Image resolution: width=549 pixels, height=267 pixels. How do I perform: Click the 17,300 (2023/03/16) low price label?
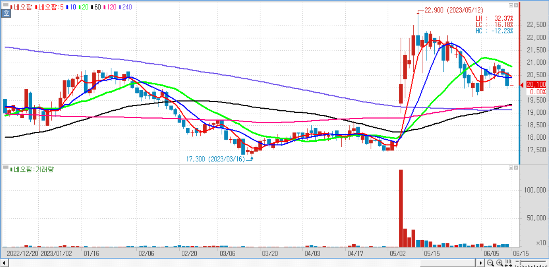point(215,158)
